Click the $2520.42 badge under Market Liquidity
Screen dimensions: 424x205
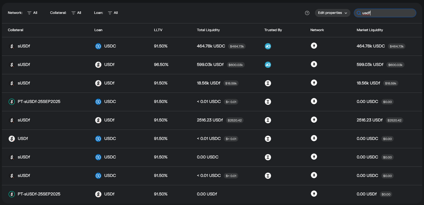(x=394, y=120)
